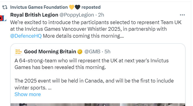Viewport: 193px width, 106px height.
Task: Open the Good Morning Britain account name
Action: [x=50, y=52]
